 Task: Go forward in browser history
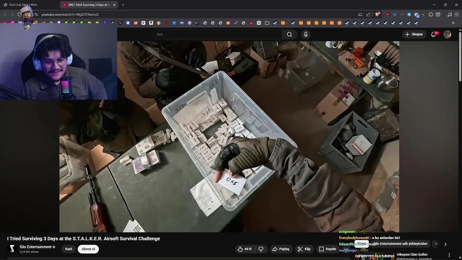pos(12,14)
